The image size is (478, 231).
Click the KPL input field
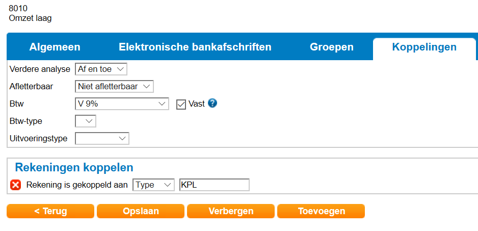tap(215, 185)
